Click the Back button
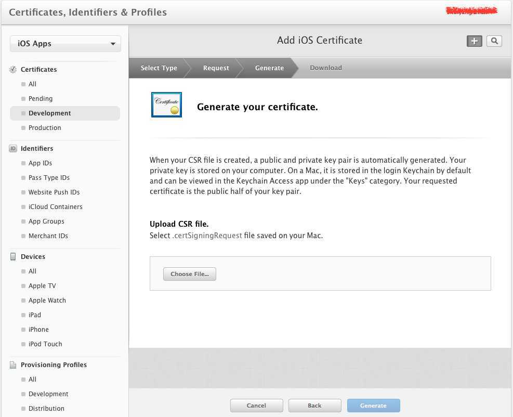 pos(314,406)
